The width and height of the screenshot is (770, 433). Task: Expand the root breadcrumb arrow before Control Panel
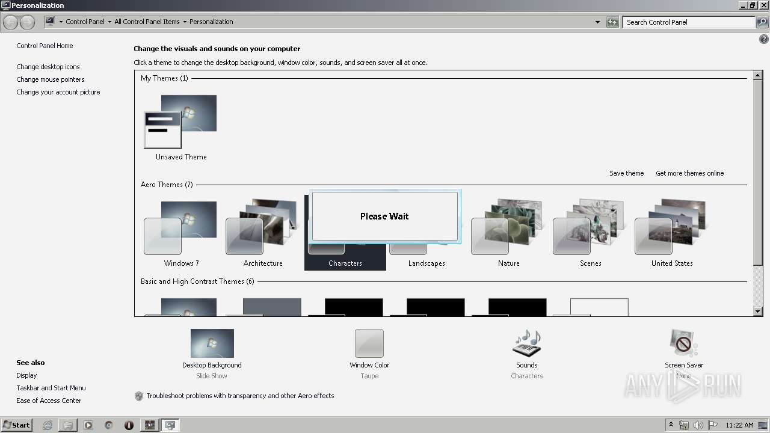[61, 22]
